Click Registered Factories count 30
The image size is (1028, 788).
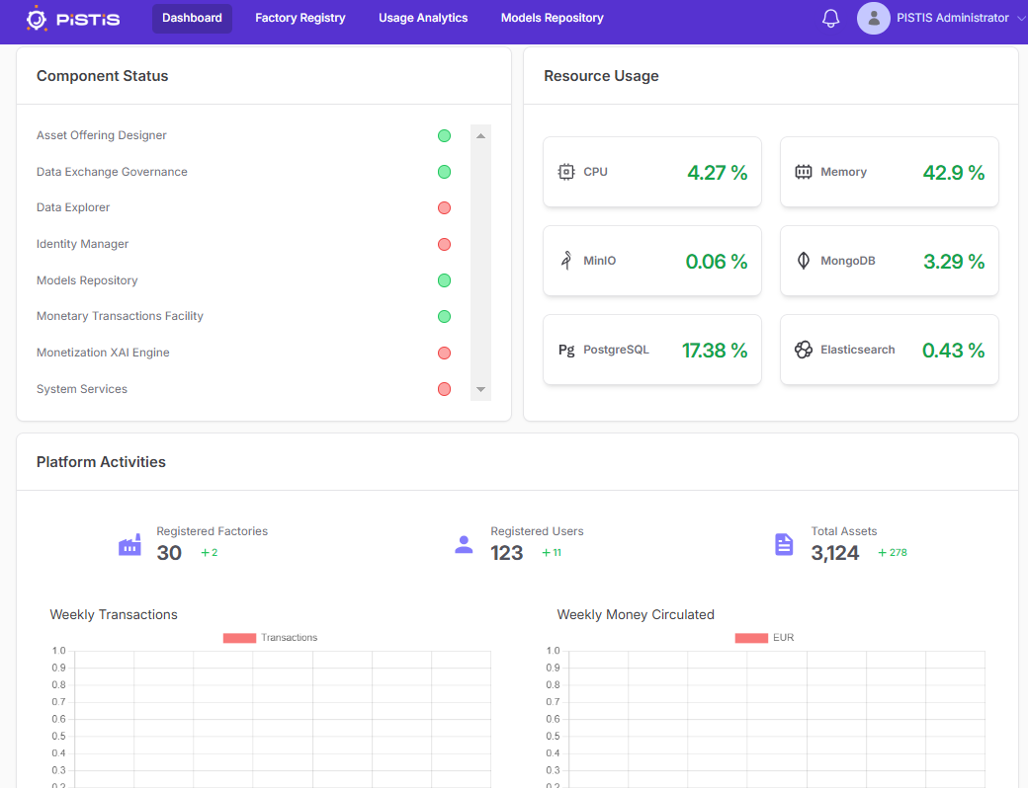tap(169, 553)
